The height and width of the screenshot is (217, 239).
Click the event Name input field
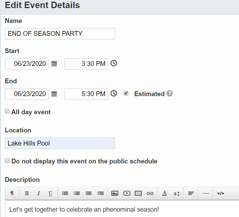[60, 34]
